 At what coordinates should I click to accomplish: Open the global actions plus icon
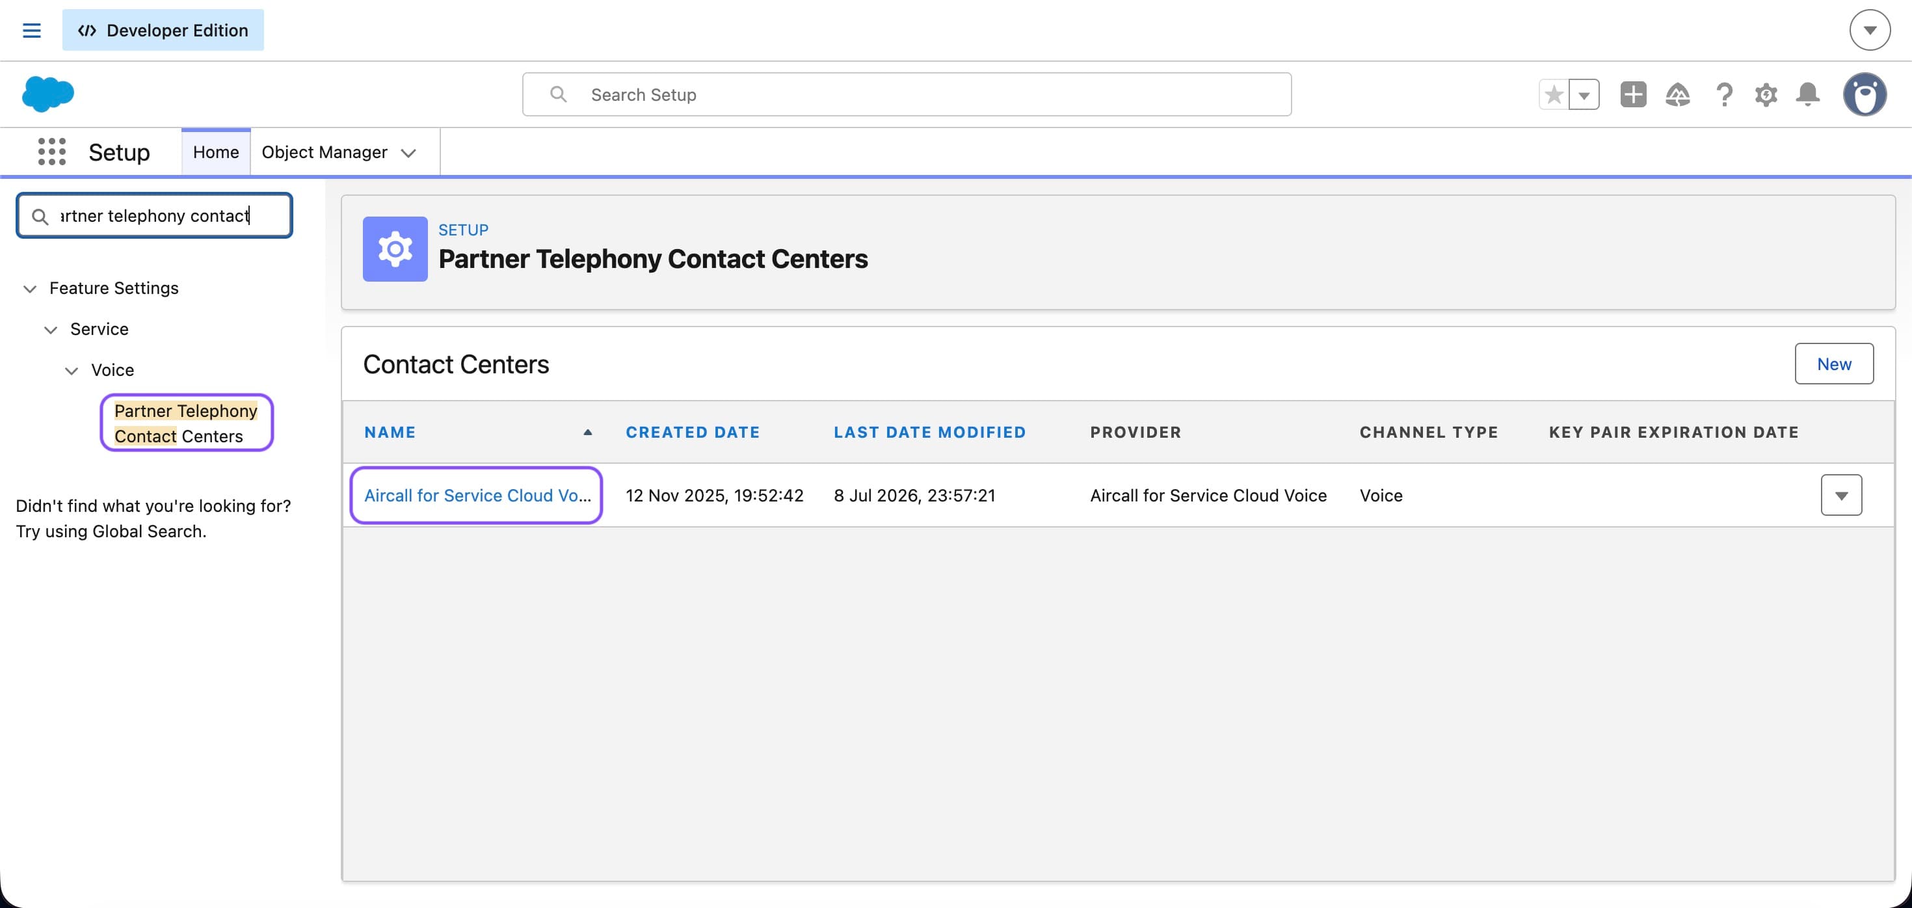coord(1633,94)
